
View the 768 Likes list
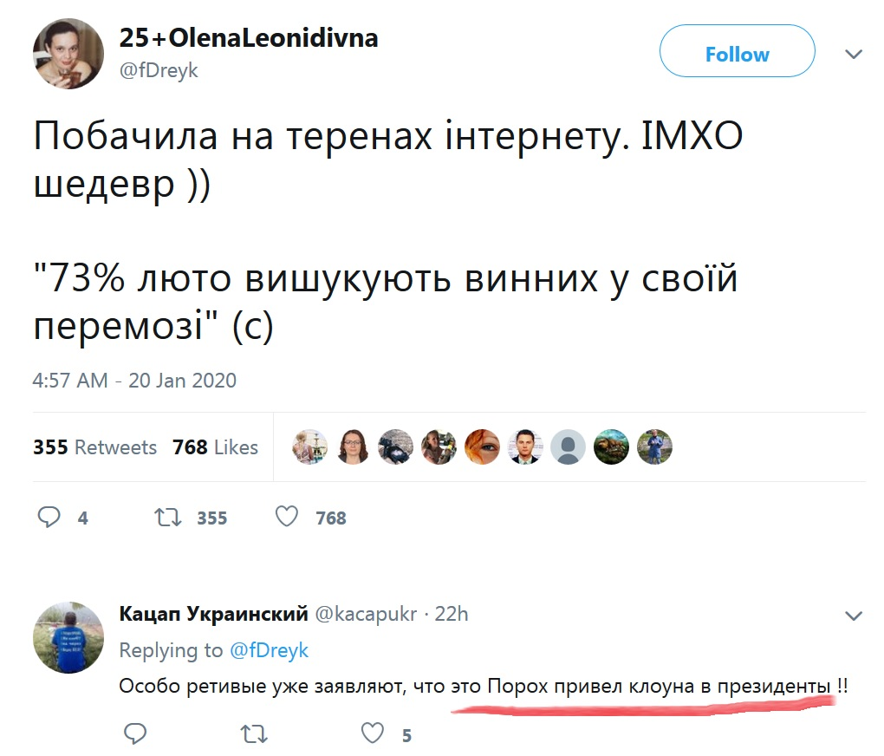pyautogui.click(x=215, y=447)
